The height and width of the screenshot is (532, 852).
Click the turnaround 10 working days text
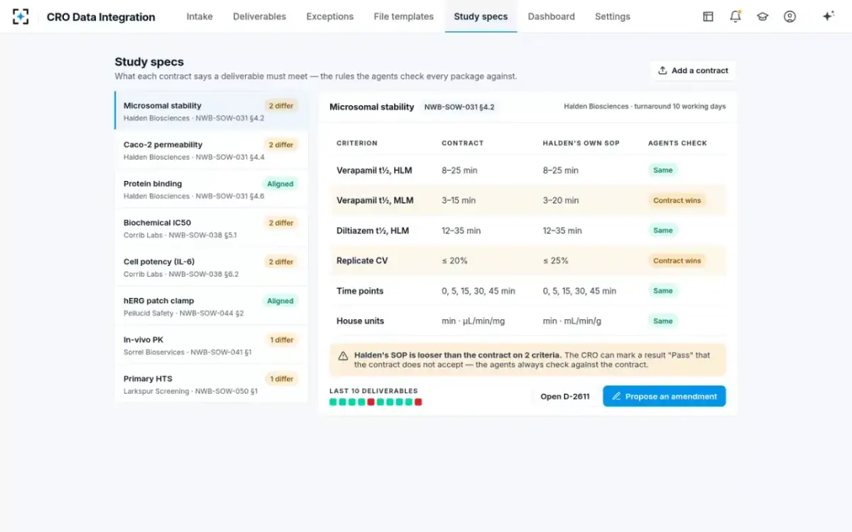pos(680,106)
